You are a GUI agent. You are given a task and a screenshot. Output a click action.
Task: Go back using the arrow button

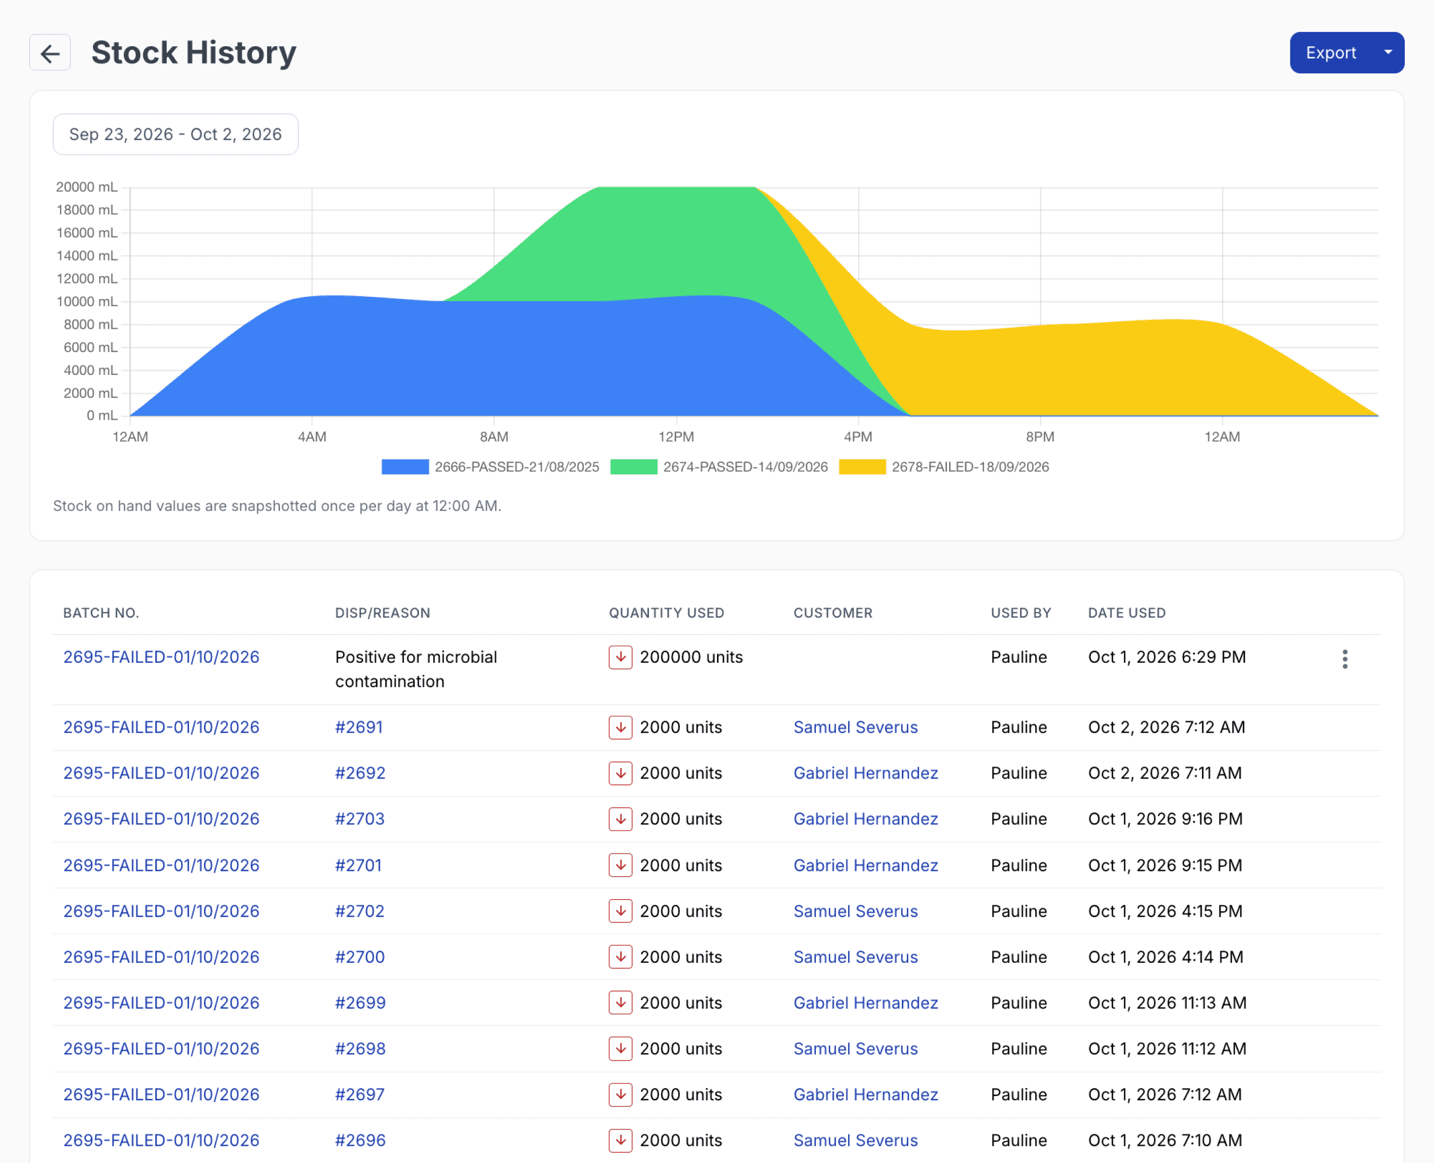click(50, 53)
